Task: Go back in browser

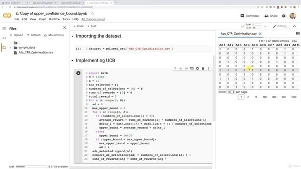Action: (x=2, y=7)
